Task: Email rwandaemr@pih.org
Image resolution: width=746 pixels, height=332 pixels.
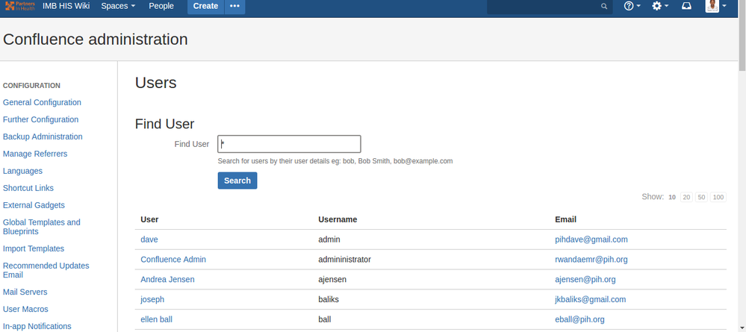Action: coord(591,260)
